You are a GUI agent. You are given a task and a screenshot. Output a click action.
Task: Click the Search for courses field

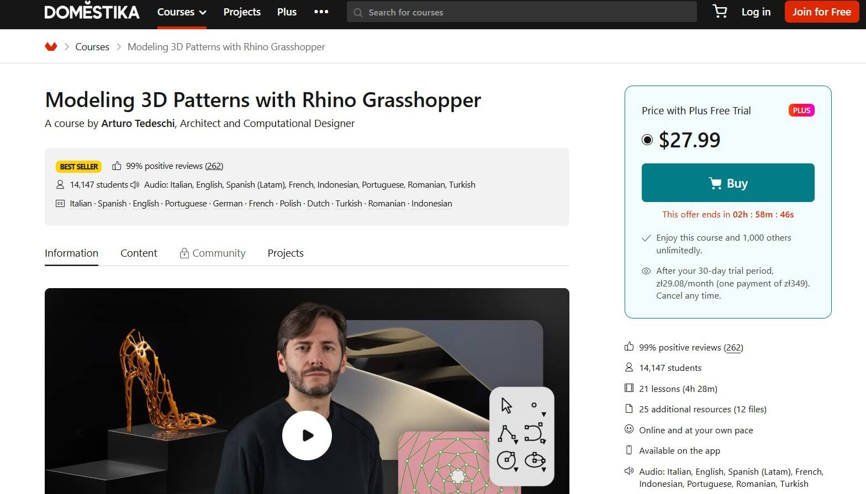click(x=522, y=12)
